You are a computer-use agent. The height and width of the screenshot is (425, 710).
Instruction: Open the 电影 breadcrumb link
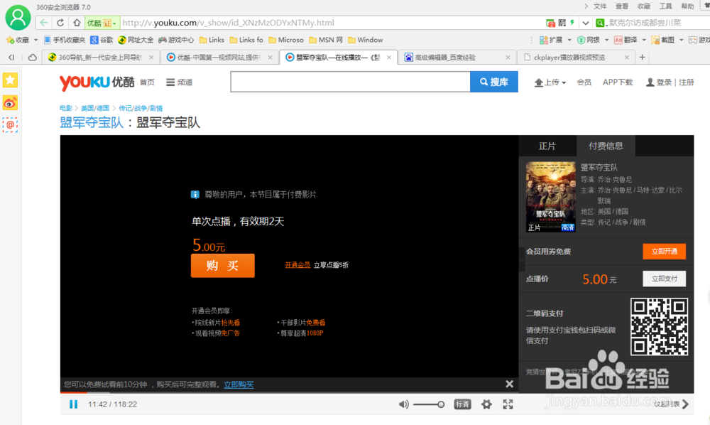point(66,108)
